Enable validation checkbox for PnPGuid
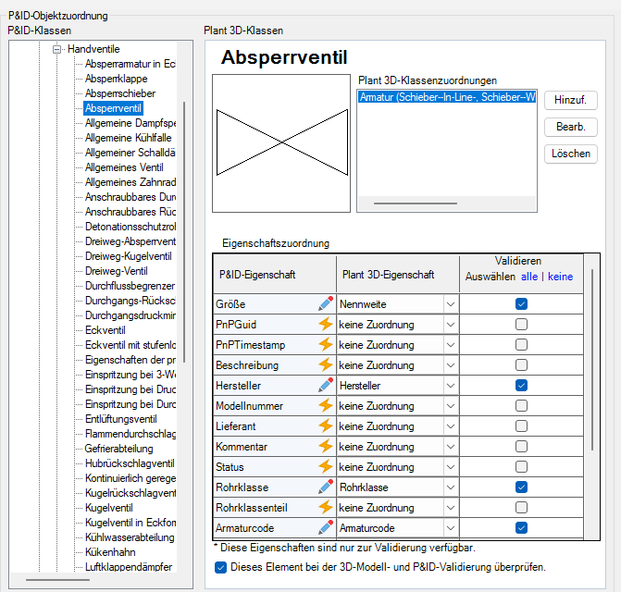The height and width of the screenshot is (592, 621). (x=521, y=324)
